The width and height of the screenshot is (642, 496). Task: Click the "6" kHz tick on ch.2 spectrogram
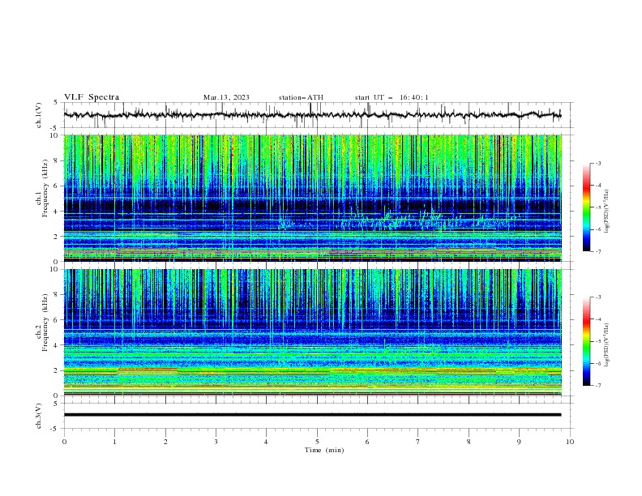pos(57,319)
